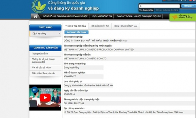Viewport: 196px width, 118px height.
Task: Select the Thông tin cơ bản tab
Action: 76,26
